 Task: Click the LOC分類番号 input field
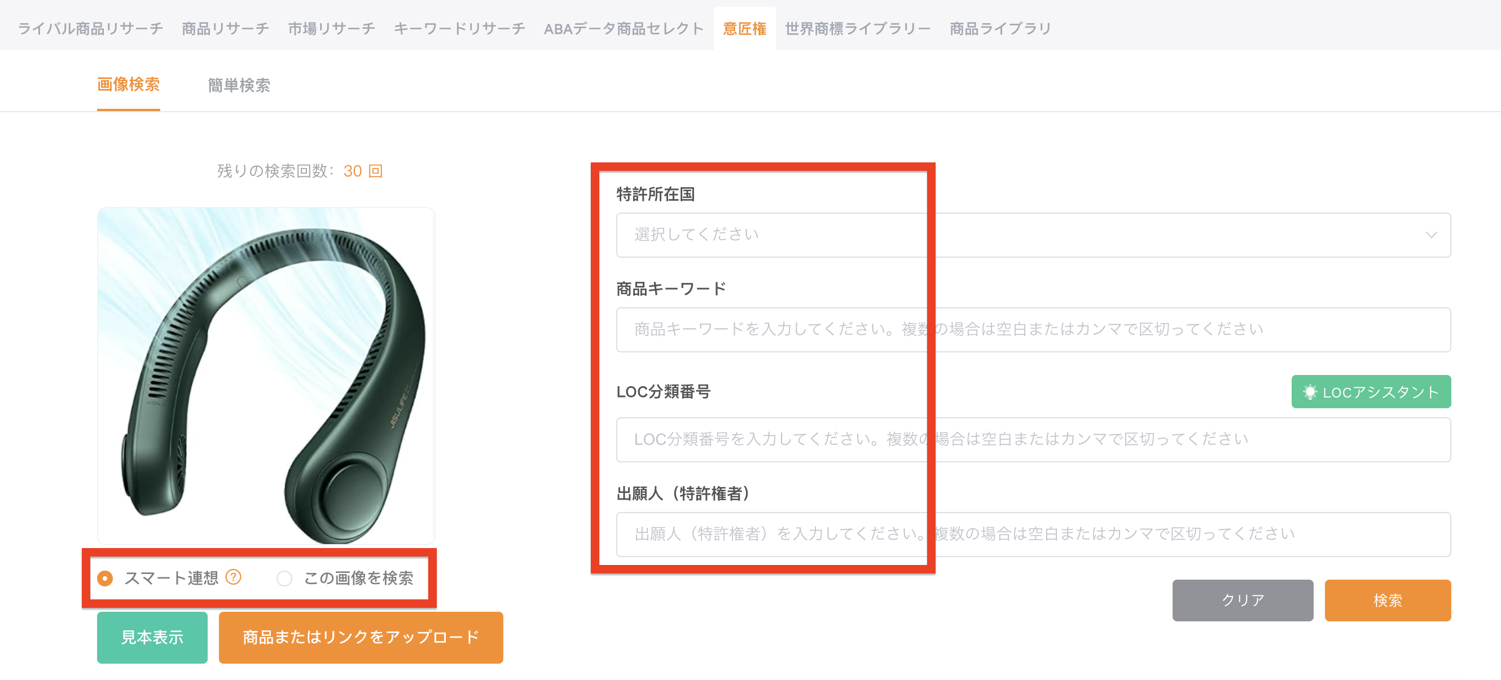pyautogui.click(x=1033, y=440)
